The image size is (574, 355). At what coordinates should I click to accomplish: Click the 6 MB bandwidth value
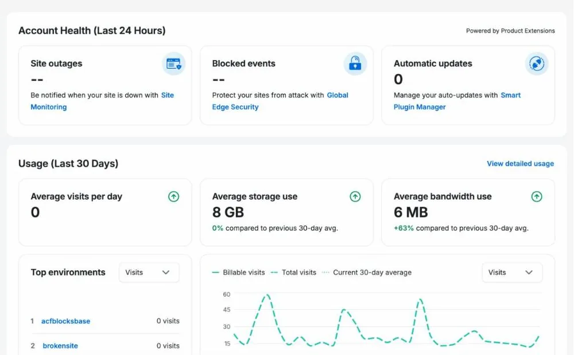coord(411,212)
